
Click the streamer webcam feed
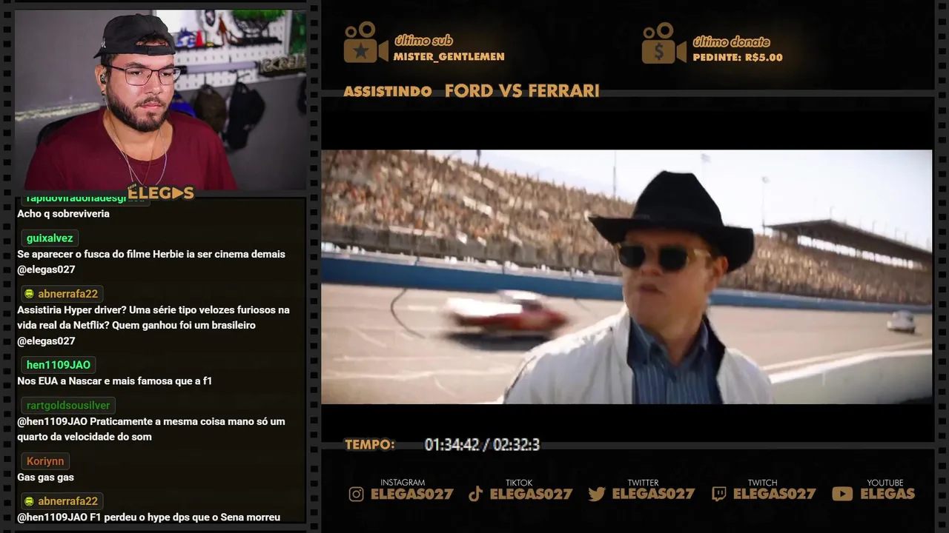160,100
